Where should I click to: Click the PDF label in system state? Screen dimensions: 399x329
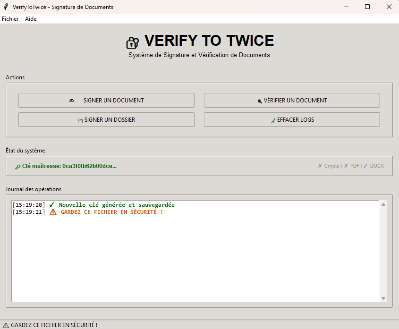click(x=355, y=166)
